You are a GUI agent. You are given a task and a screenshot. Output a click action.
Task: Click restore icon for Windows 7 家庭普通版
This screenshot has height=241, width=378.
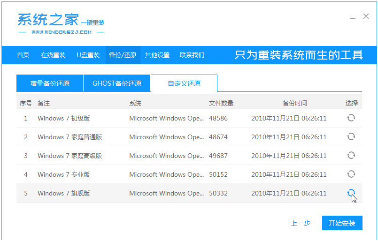pos(351,137)
